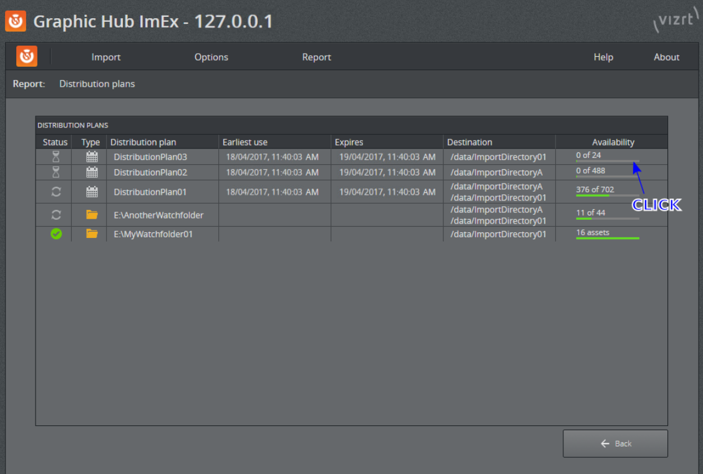The width and height of the screenshot is (703, 474).
Task: Click Earliest use date of DistributionPlan02
Action: click(x=272, y=172)
